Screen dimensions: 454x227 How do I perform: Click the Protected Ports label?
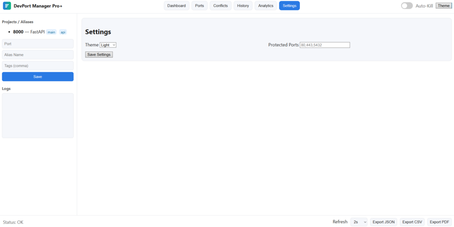coord(283,45)
